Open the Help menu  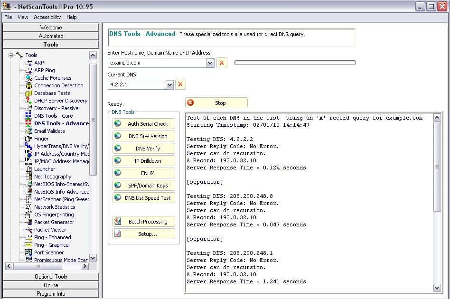pos(72,17)
